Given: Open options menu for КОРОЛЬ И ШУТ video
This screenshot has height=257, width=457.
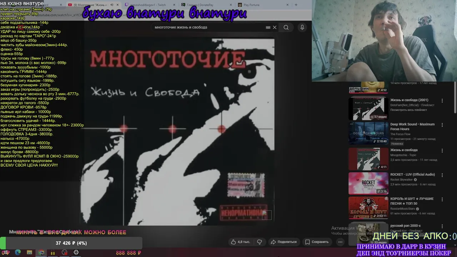Looking at the screenshot, I should click(442, 199).
